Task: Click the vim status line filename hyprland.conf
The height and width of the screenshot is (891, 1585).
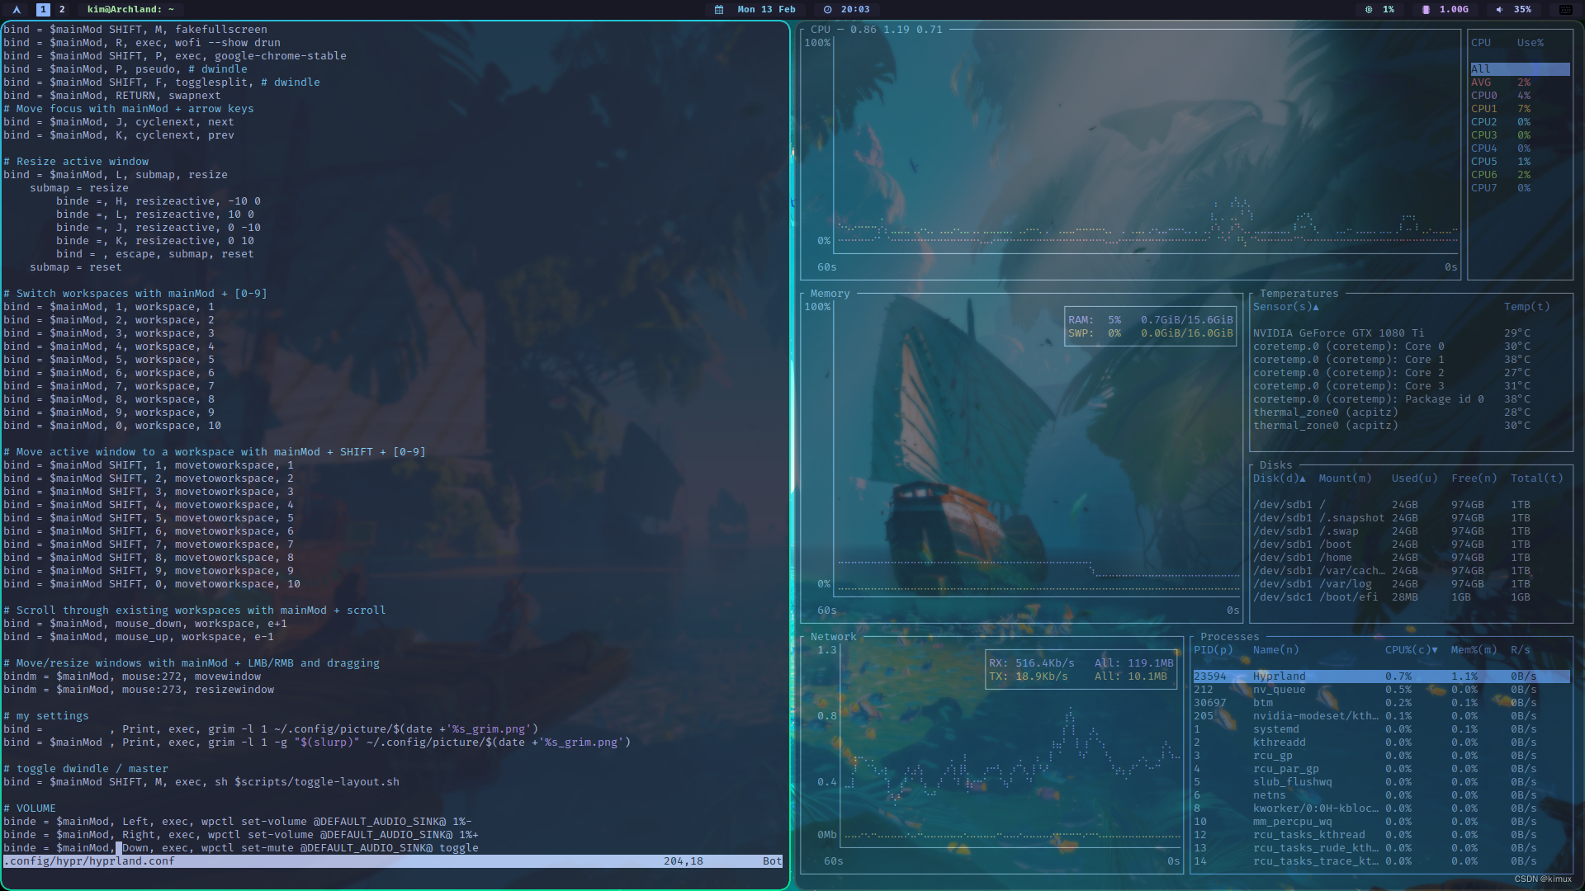Action: click(89, 861)
